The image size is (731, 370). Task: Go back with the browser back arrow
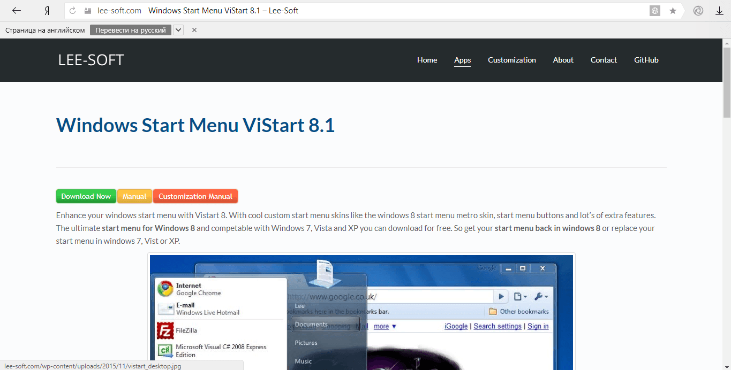click(x=17, y=11)
